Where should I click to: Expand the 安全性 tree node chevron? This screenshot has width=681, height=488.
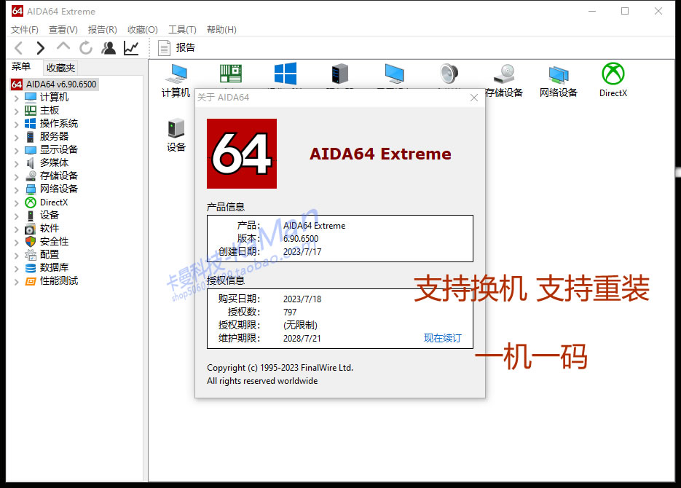point(17,243)
